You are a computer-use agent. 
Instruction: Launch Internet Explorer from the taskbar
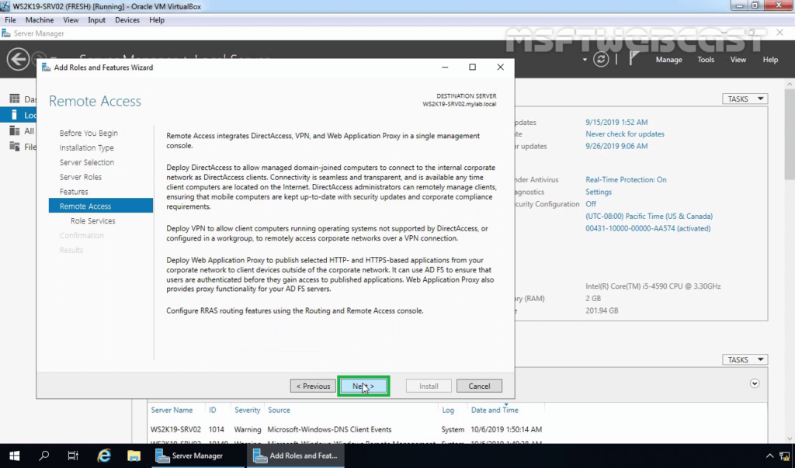click(104, 456)
